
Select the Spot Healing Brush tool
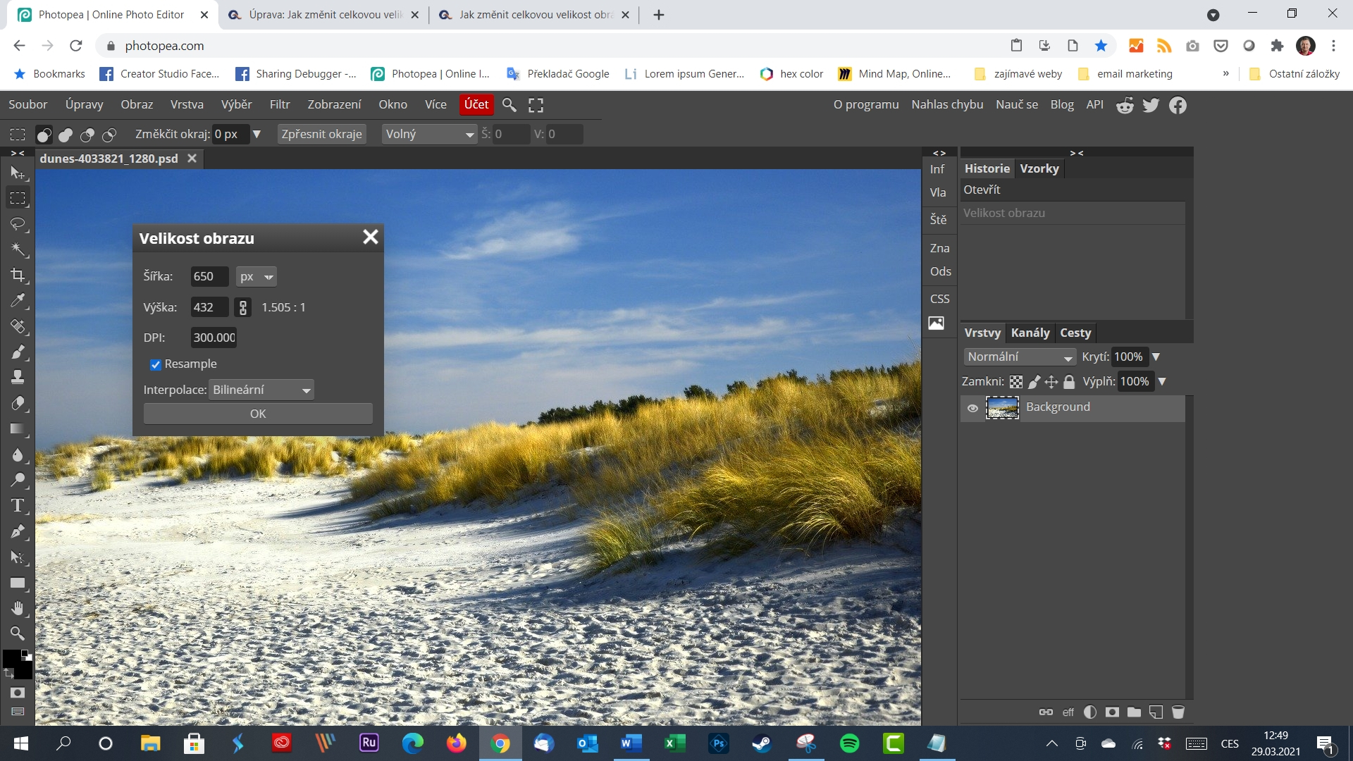click(x=18, y=326)
